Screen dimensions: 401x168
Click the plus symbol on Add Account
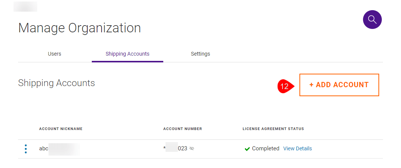[311, 85]
